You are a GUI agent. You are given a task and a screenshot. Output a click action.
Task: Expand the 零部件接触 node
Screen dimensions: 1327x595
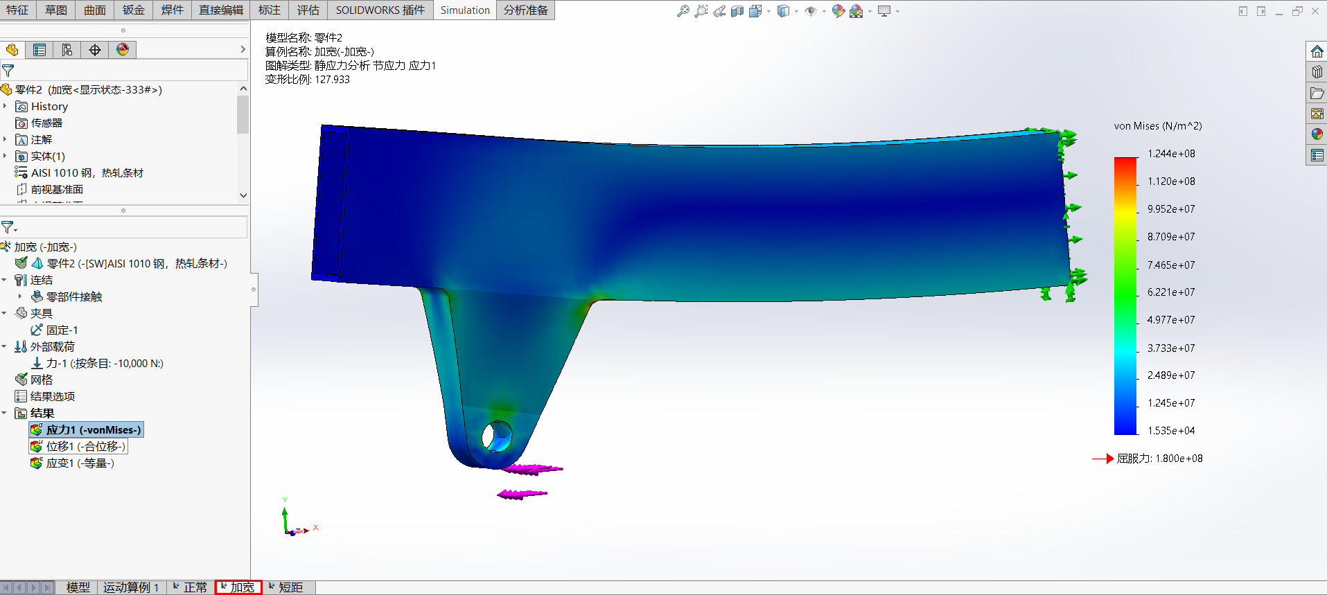click(x=20, y=296)
